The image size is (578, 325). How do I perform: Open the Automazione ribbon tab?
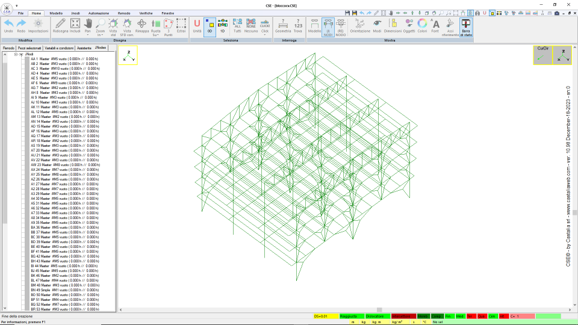coord(98,13)
